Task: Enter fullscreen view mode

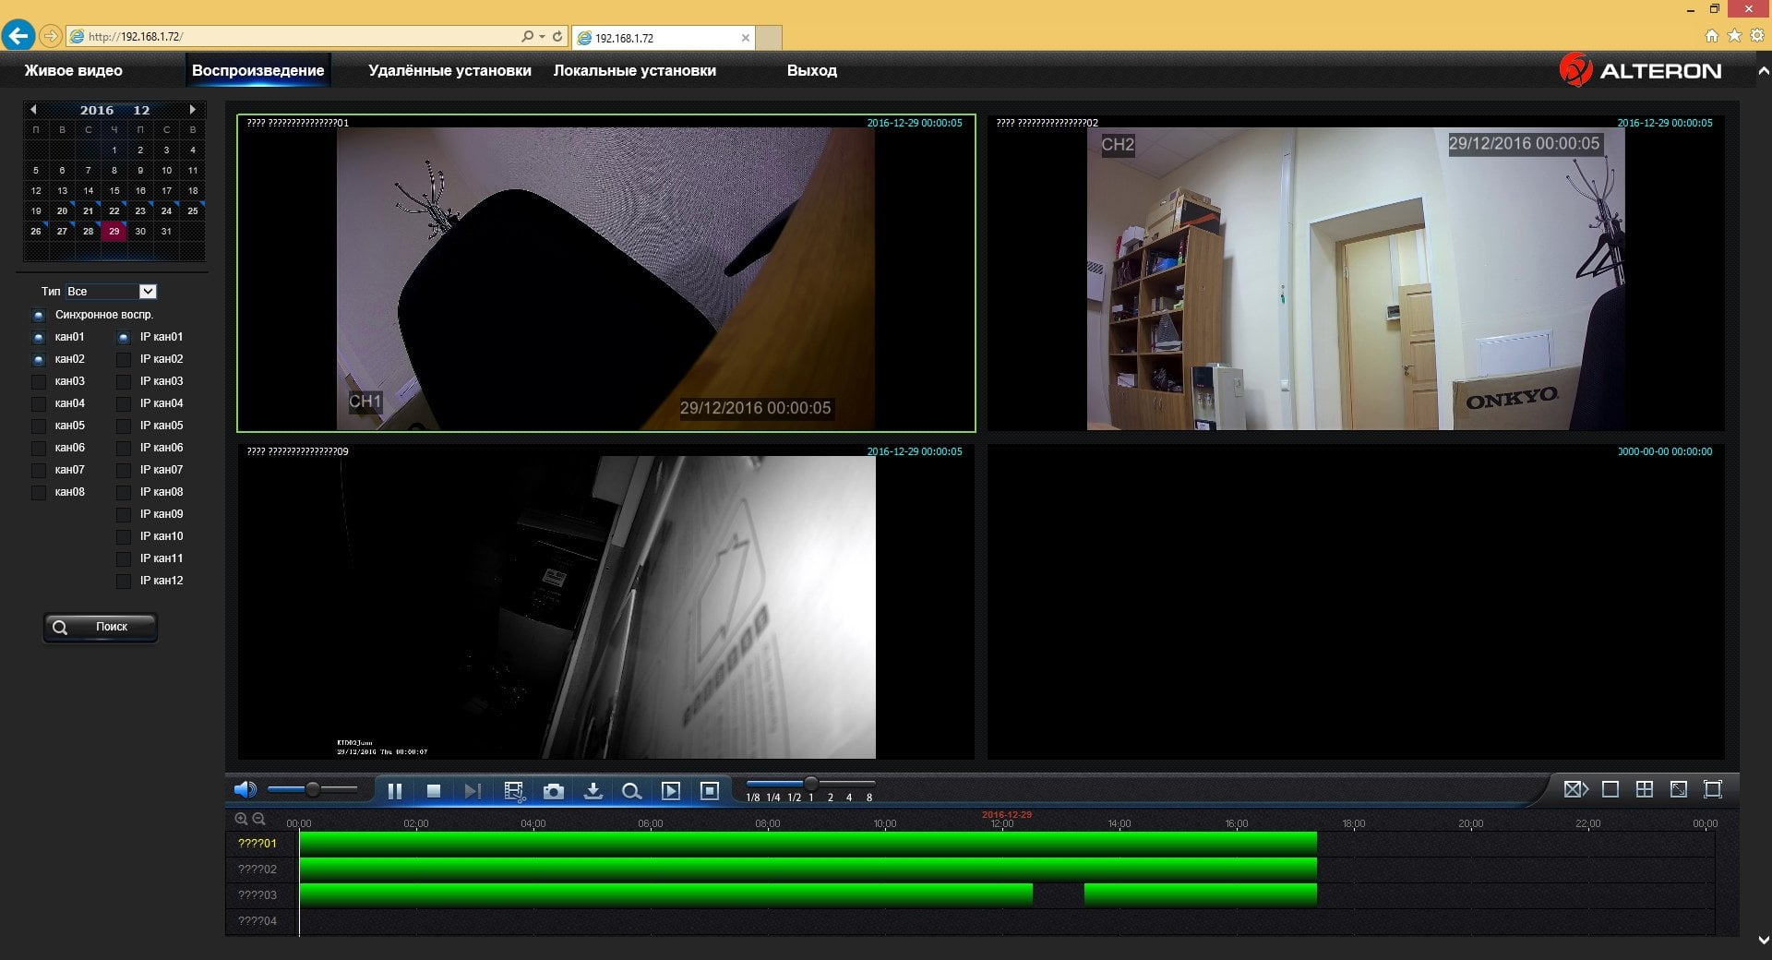Action: (x=1713, y=789)
